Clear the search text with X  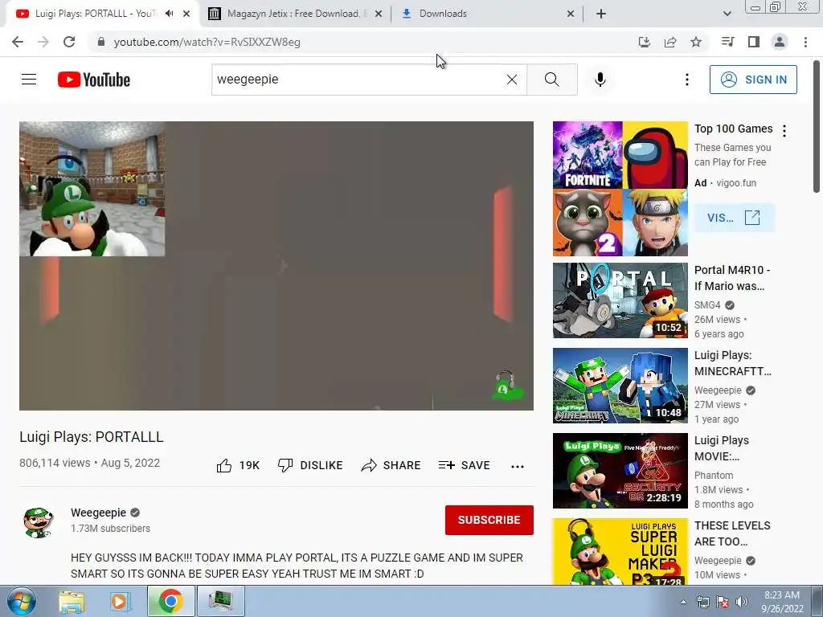point(512,80)
